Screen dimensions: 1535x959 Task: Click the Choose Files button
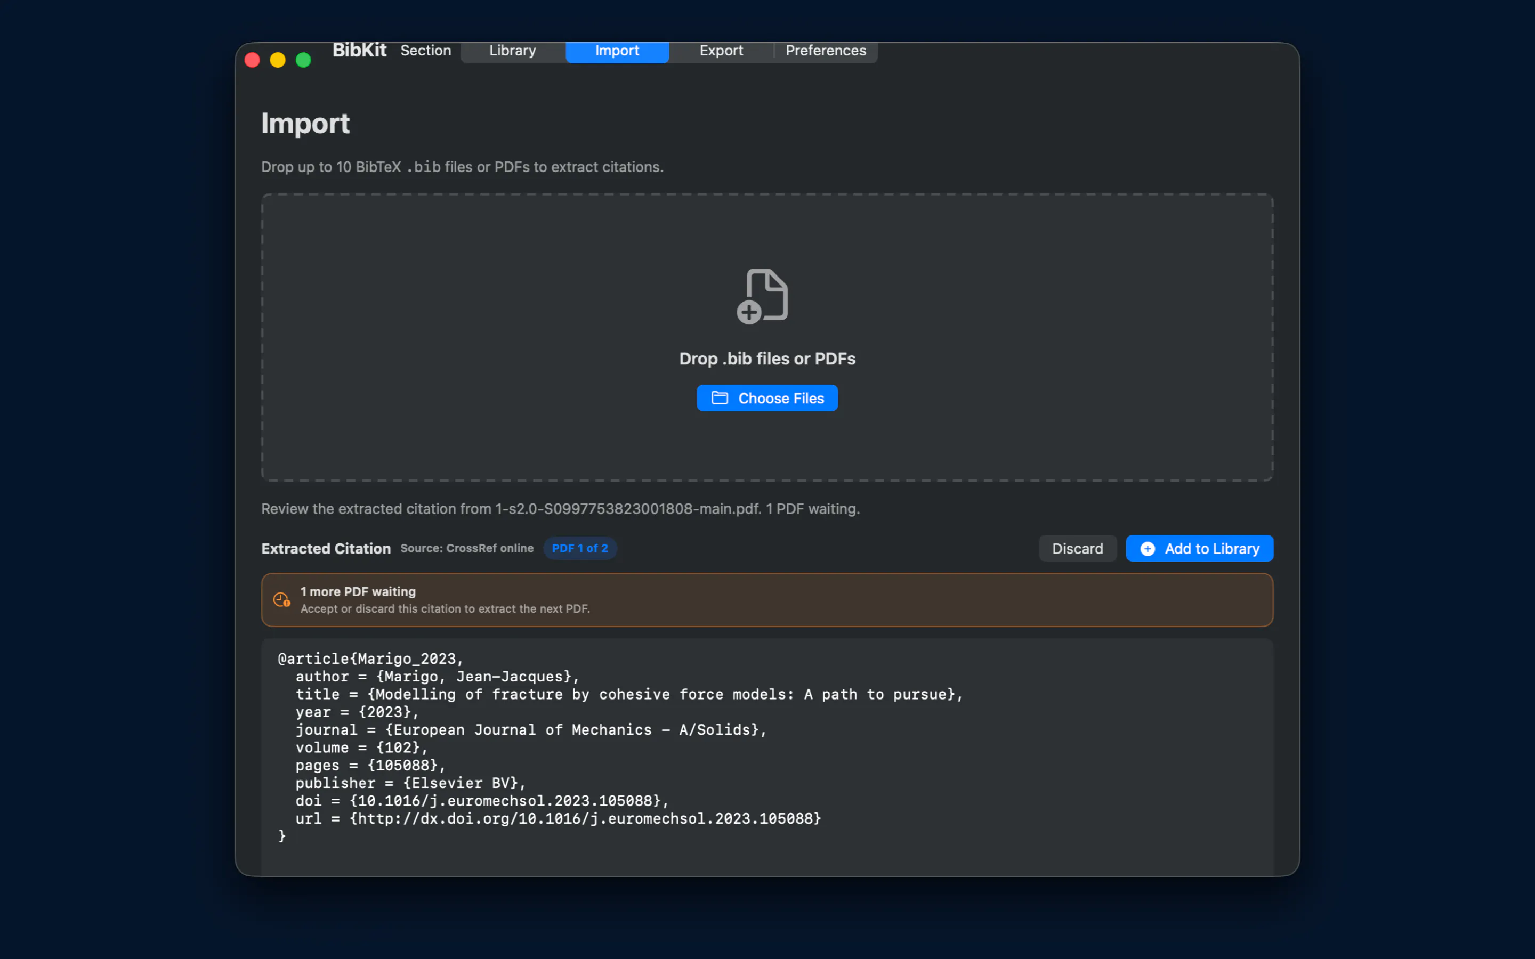767,399
